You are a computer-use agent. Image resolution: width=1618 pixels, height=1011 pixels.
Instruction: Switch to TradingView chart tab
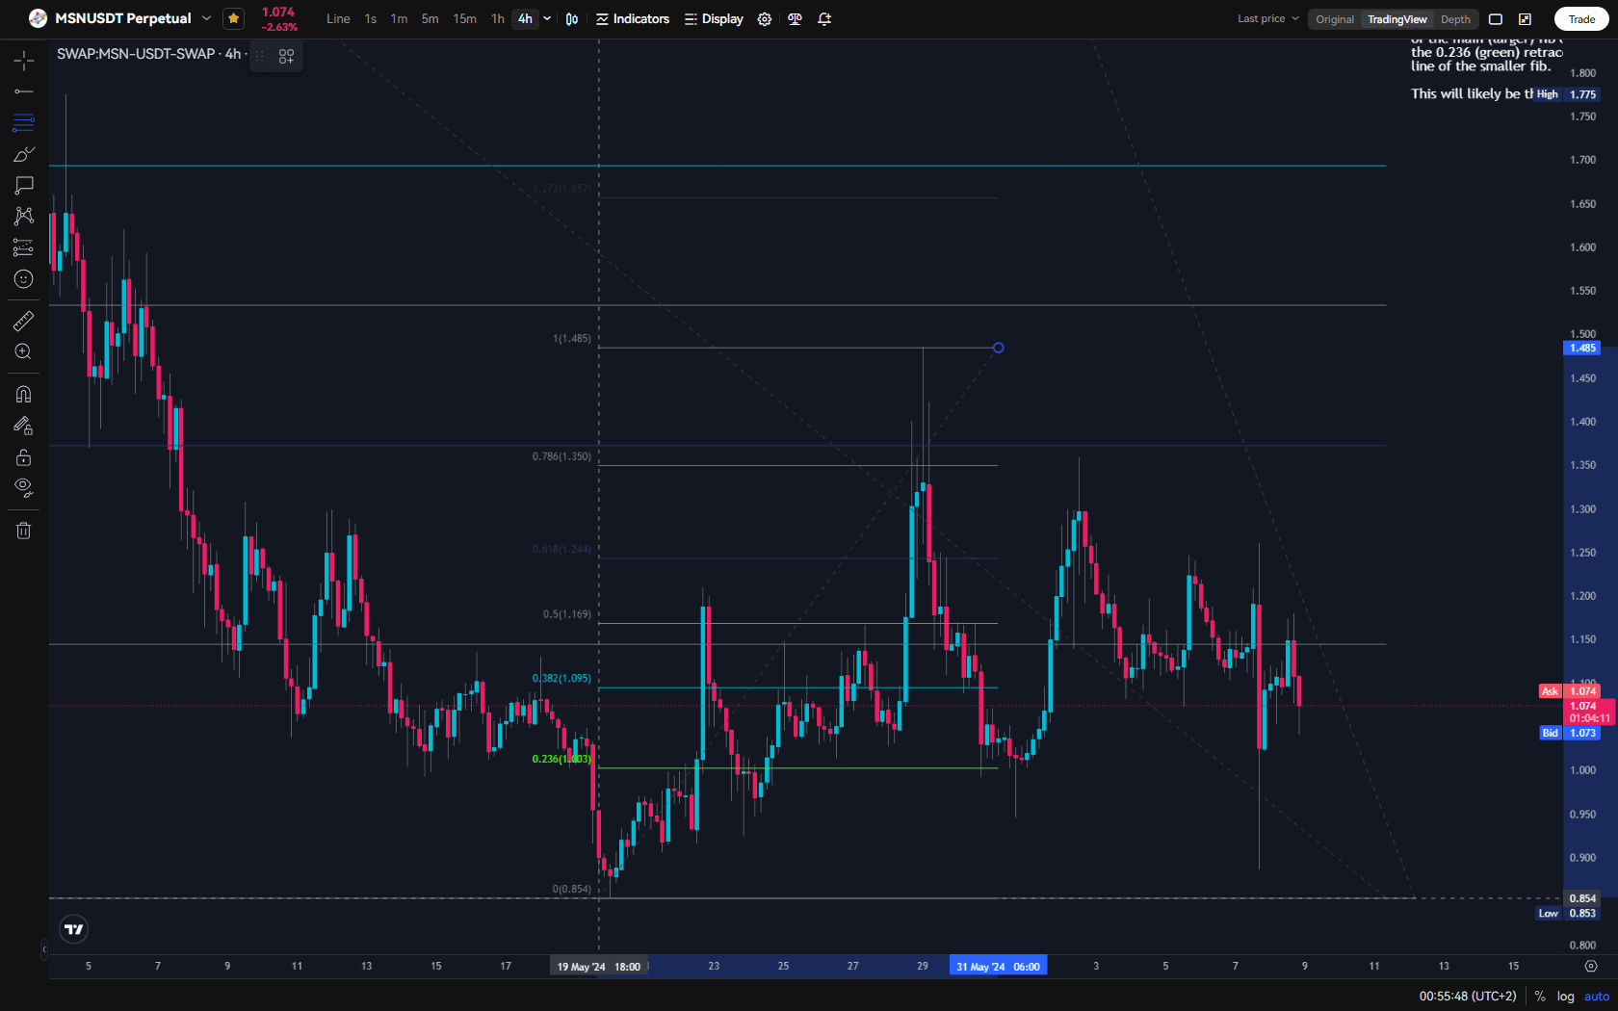tap(1397, 19)
